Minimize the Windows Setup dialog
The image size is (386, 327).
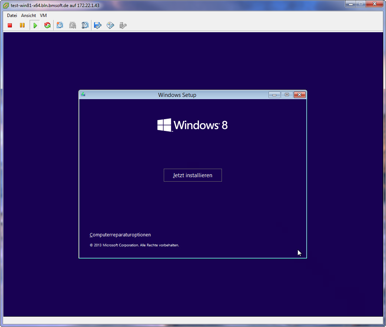[274, 95]
